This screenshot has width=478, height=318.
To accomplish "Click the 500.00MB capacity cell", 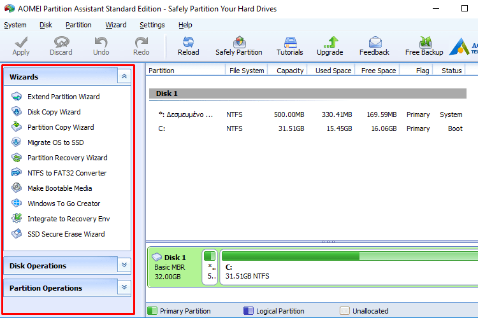I will click(289, 114).
